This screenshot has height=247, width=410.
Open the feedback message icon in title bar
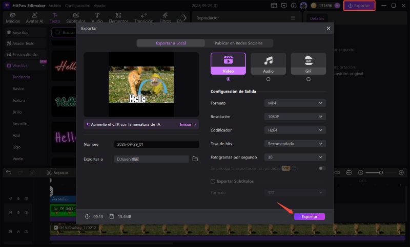coord(284,6)
